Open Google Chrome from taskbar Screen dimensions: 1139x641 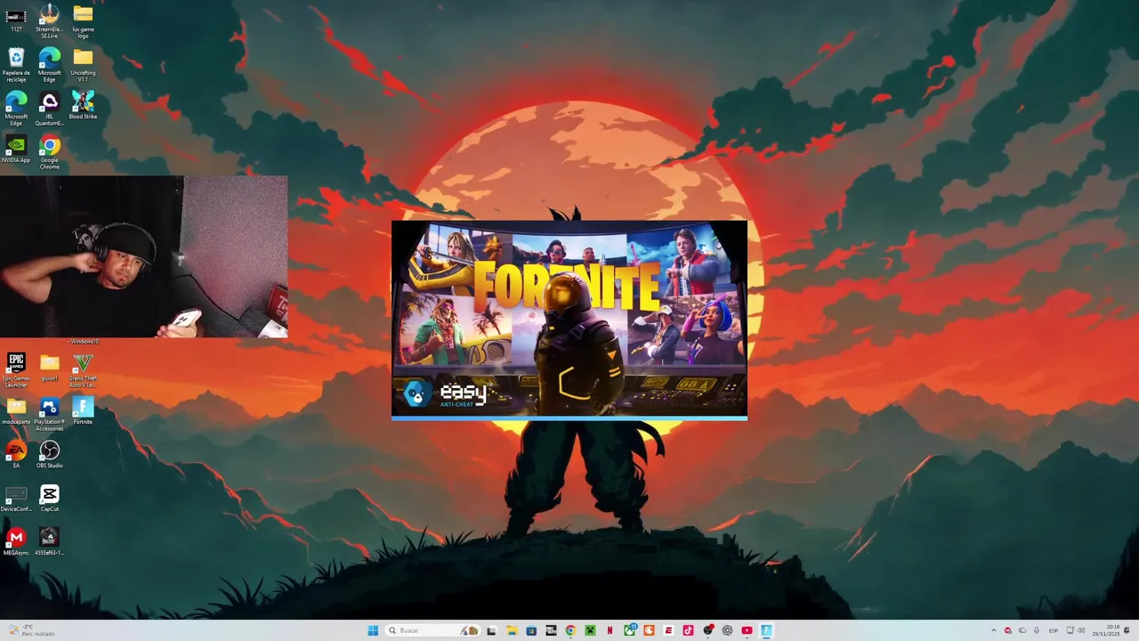[570, 630]
